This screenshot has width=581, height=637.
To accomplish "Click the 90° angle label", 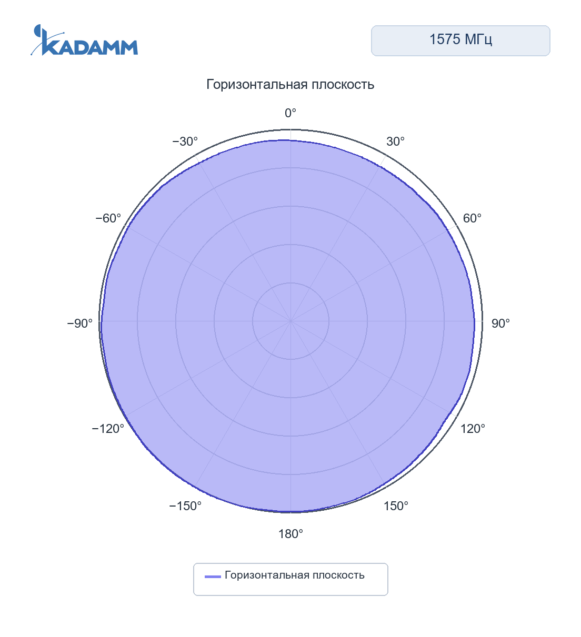I will (500, 323).
